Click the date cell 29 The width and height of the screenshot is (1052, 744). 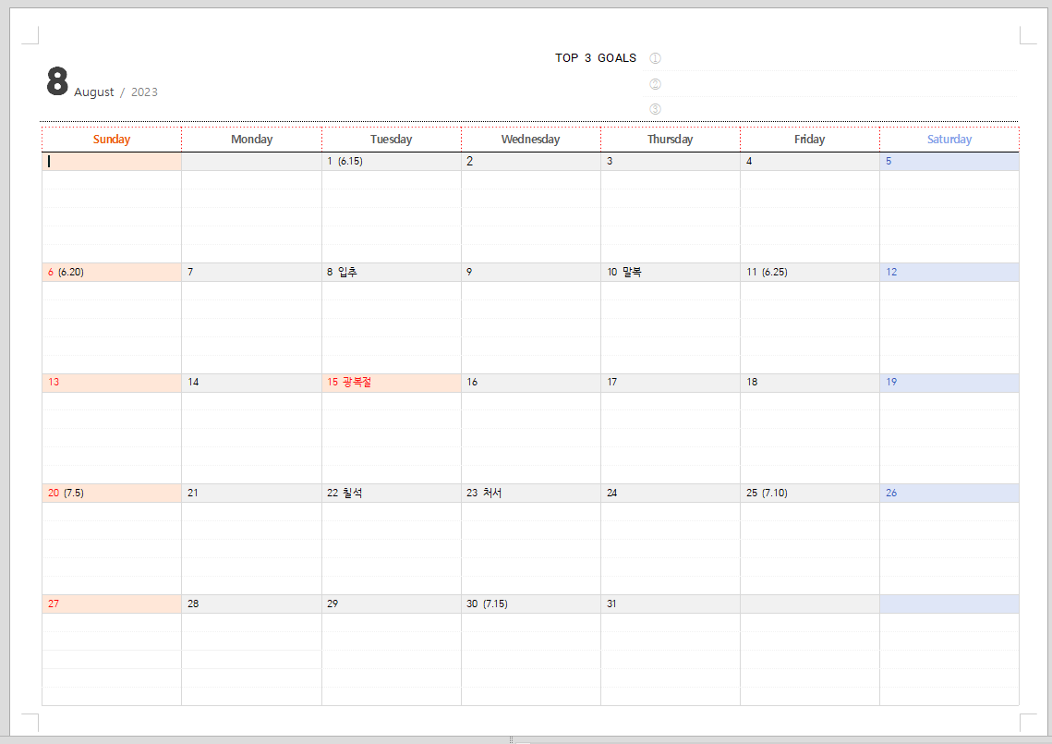391,604
